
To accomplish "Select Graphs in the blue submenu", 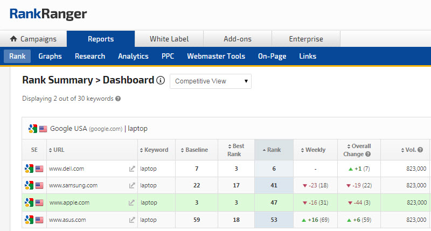I will (50, 56).
